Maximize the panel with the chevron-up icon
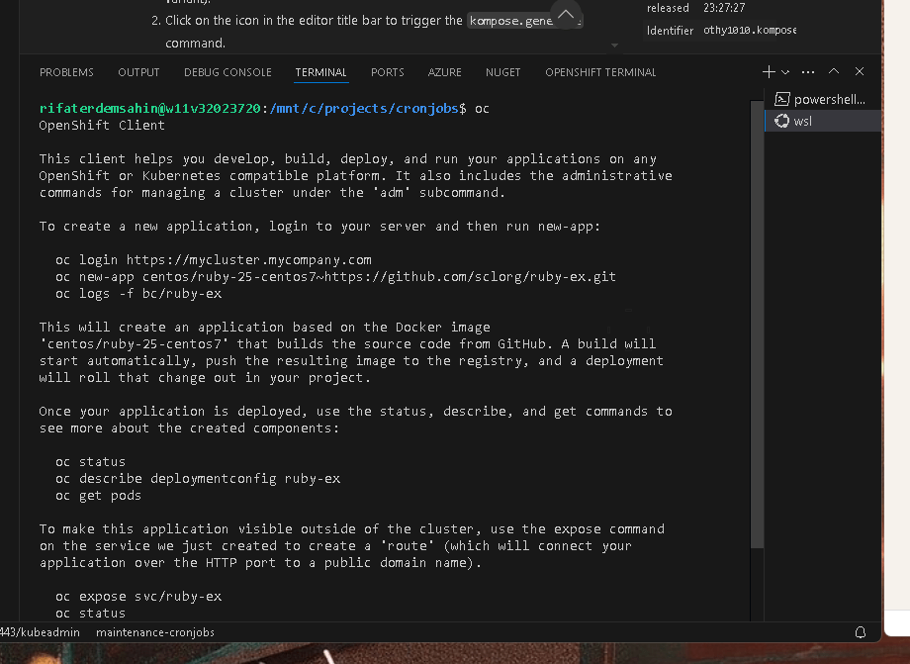 834,71
